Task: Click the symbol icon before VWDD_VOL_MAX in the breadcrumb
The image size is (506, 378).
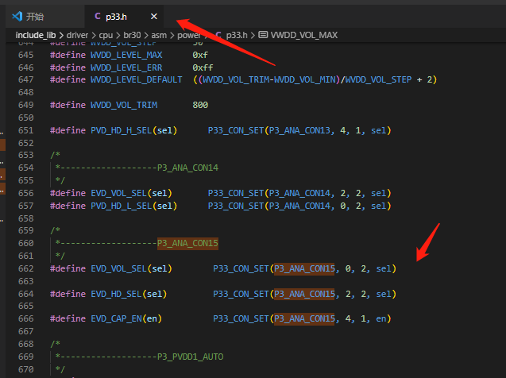Action: 263,34
